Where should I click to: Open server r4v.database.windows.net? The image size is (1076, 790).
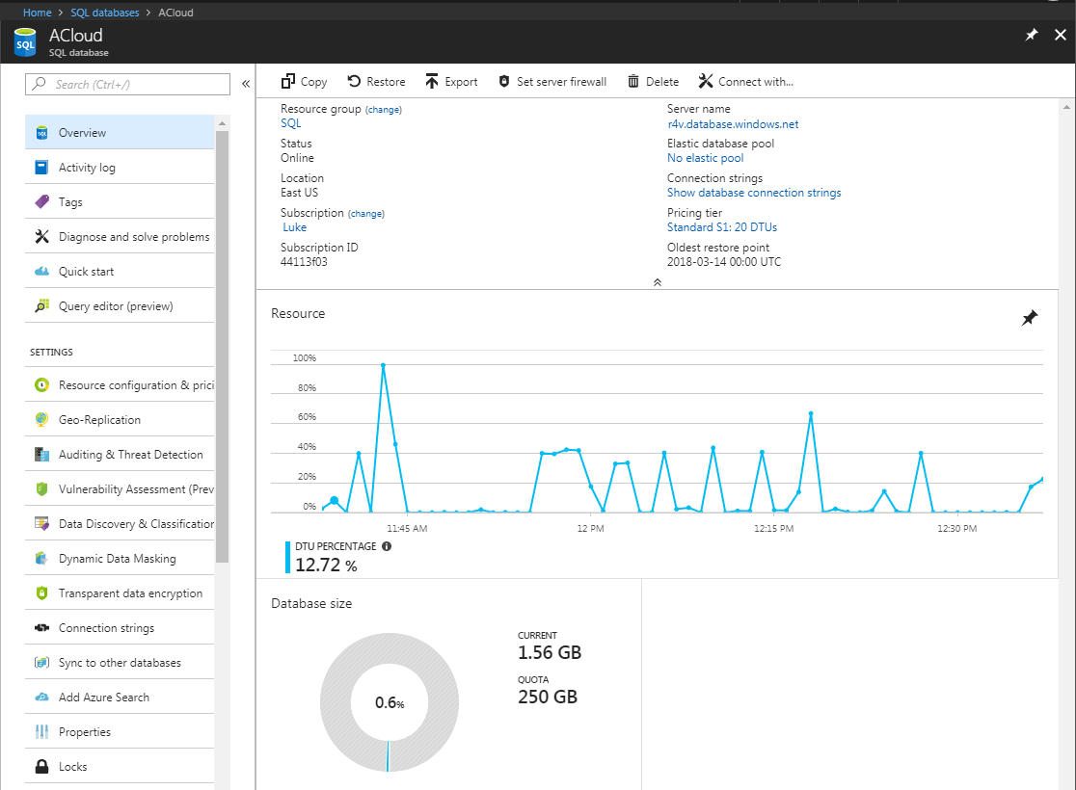click(733, 124)
